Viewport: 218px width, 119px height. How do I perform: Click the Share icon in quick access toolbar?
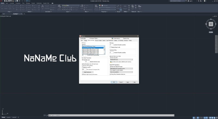pos(28,1)
